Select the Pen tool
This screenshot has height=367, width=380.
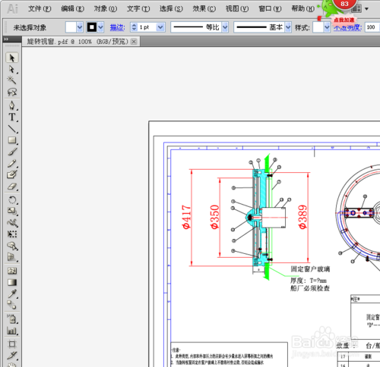click(12, 105)
